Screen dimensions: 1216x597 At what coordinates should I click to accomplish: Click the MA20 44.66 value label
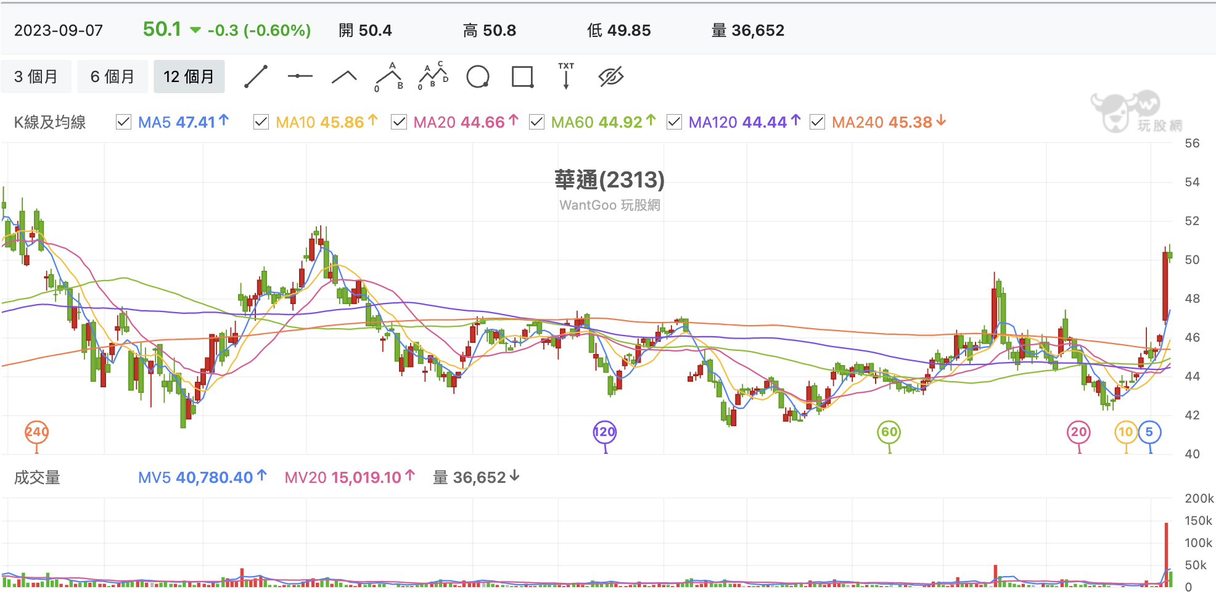pos(466,122)
